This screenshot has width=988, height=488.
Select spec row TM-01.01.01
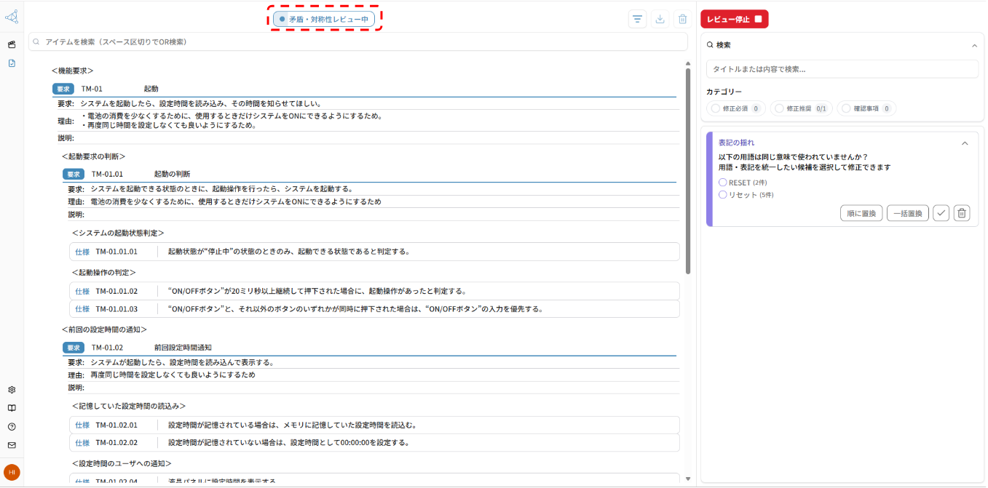(x=374, y=252)
